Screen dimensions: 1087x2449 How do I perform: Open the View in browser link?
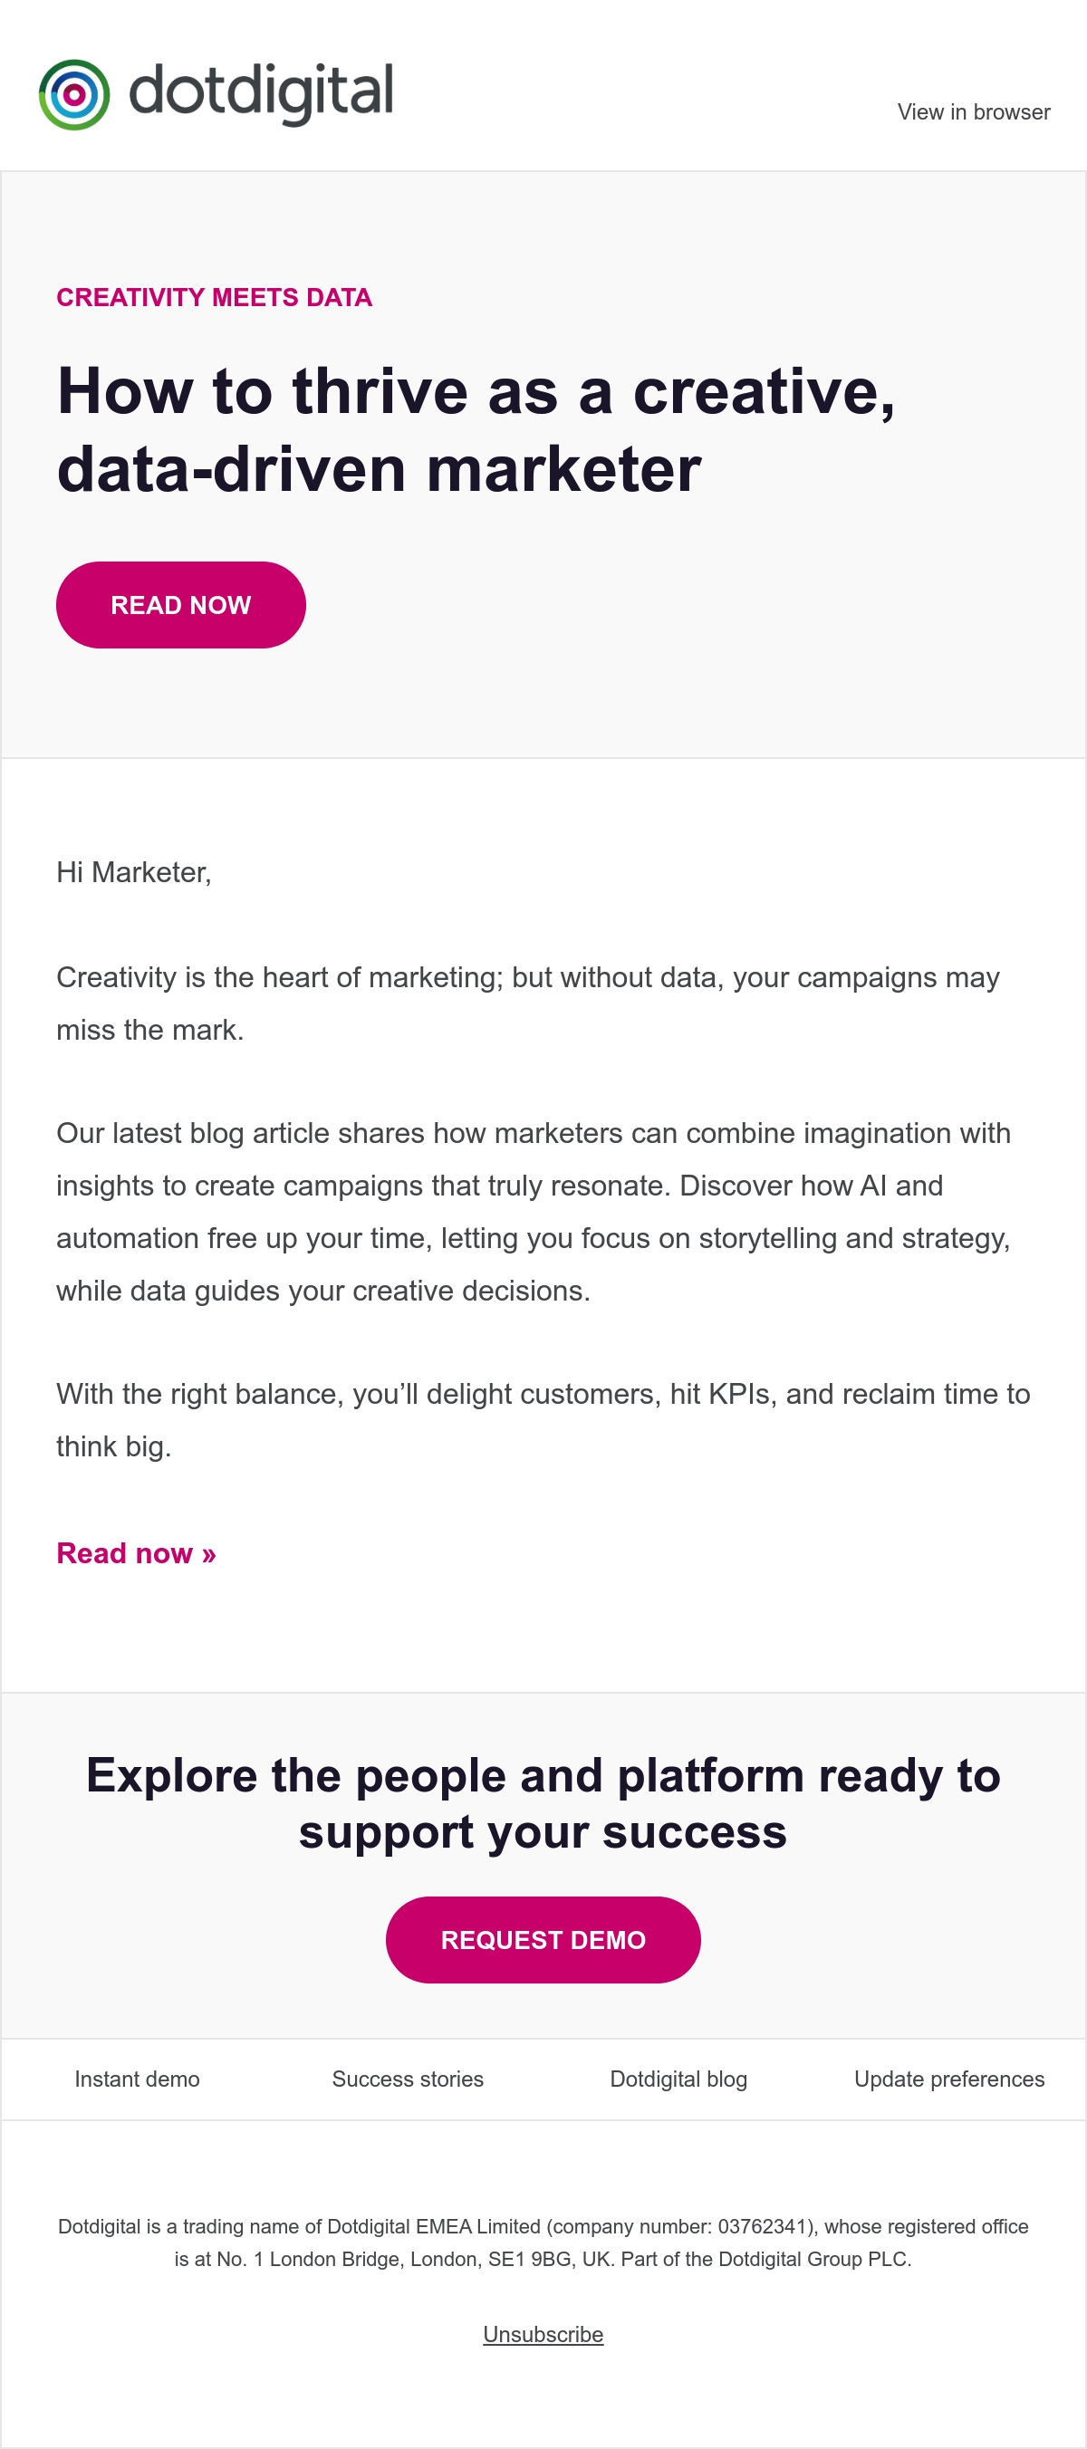click(973, 112)
